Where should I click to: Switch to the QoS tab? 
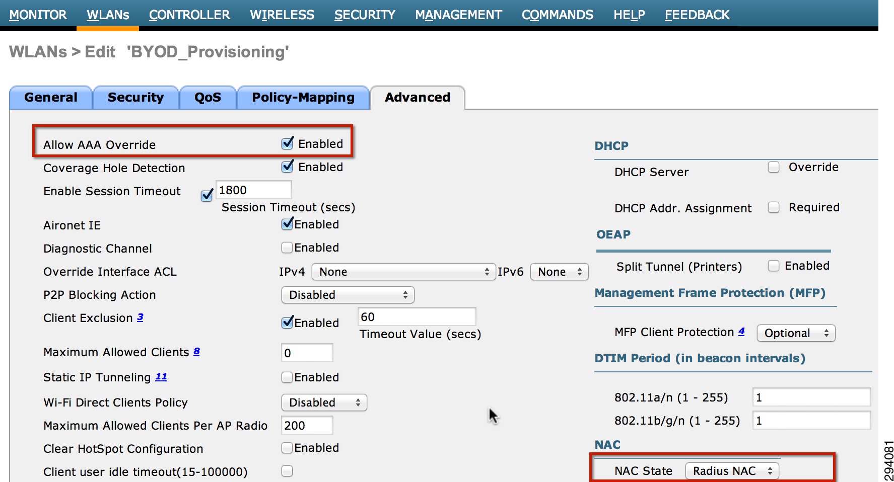click(x=208, y=98)
